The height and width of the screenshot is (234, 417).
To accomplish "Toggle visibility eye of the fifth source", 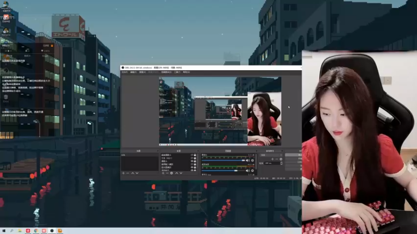I will click(x=192, y=167).
